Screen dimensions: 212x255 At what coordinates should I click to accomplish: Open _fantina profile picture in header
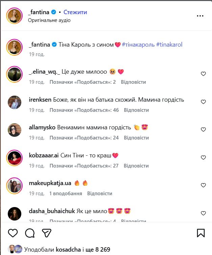point(15,16)
